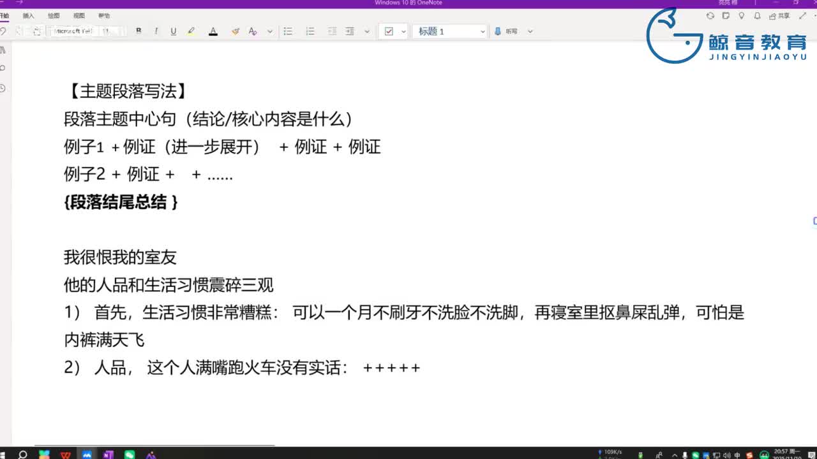This screenshot has width=817, height=459.
Task: Open Windows search in the taskbar
Action: pos(22,455)
